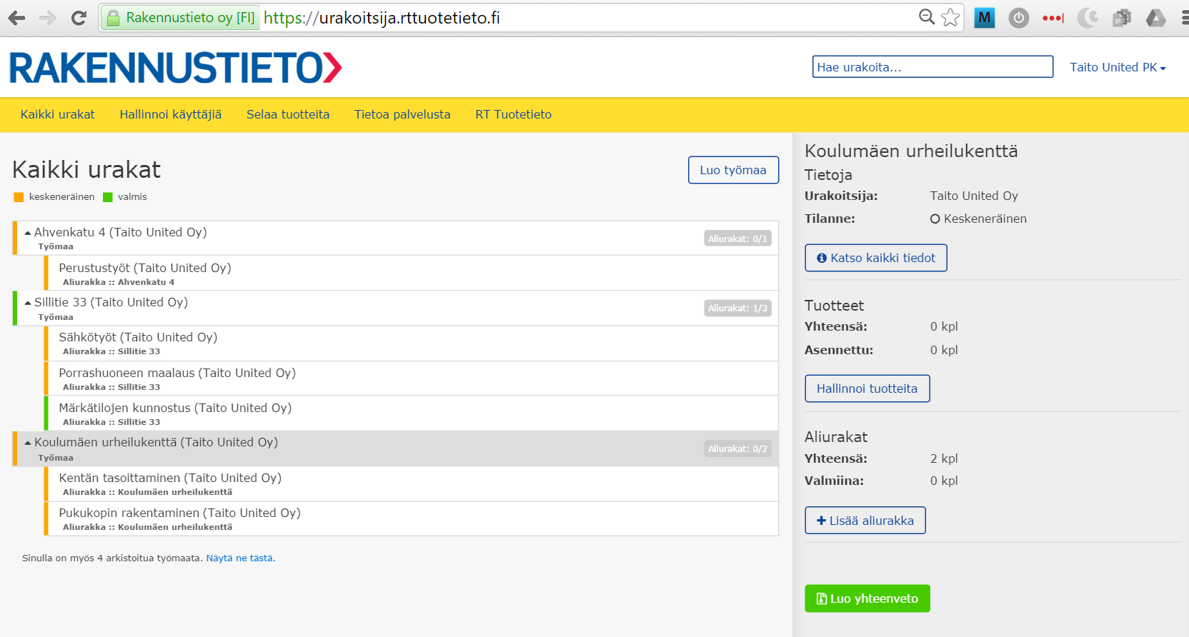Click the Hallinnoi tuotteita button

click(x=867, y=388)
